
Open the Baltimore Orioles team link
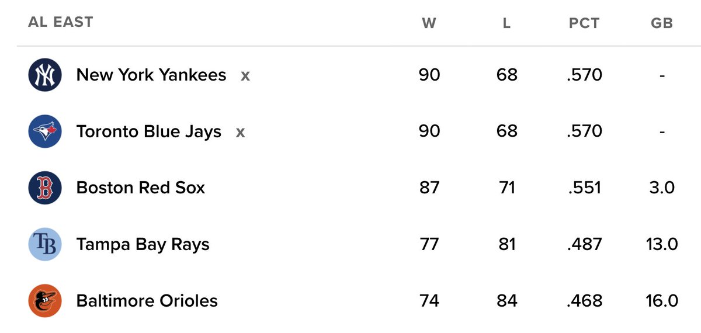tap(147, 301)
